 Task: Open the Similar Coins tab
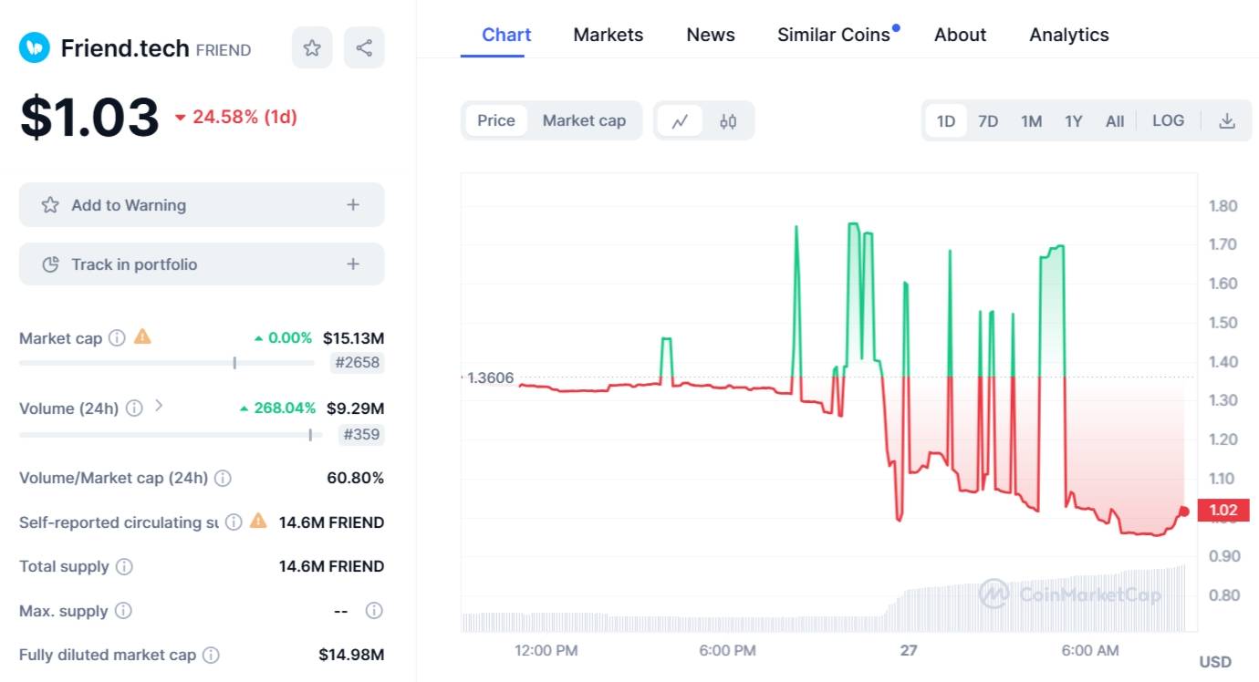click(834, 35)
